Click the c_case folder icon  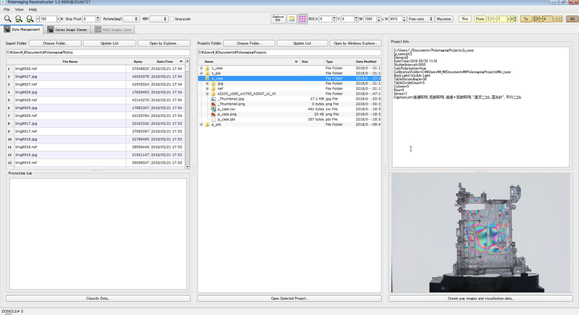(207, 68)
